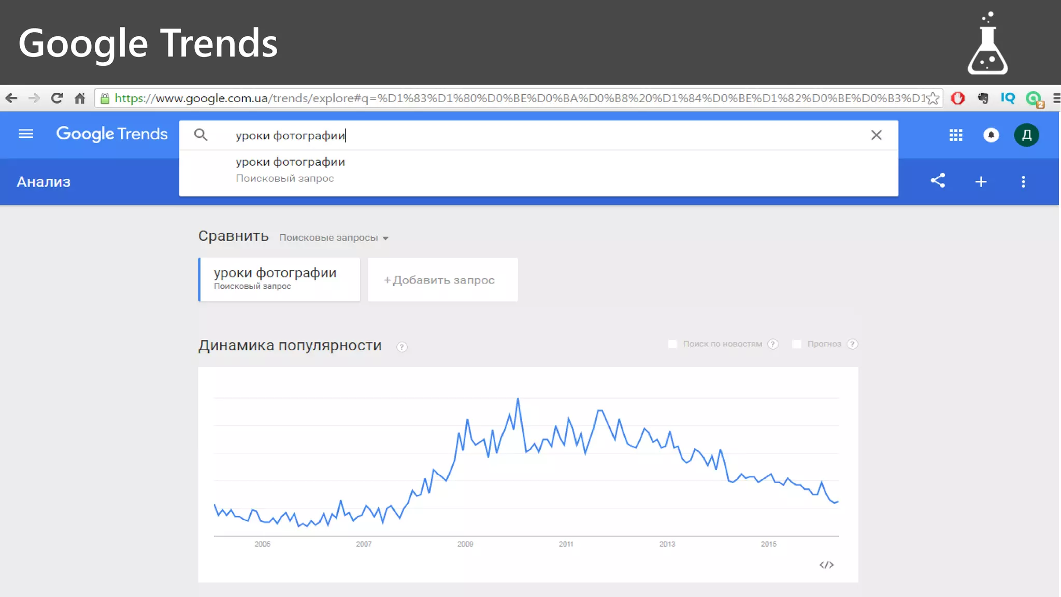The height and width of the screenshot is (597, 1061).
Task: Open the Evernote elephant extension icon
Action: click(x=983, y=98)
